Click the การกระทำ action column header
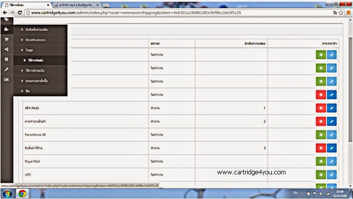 (x=303, y=43)
